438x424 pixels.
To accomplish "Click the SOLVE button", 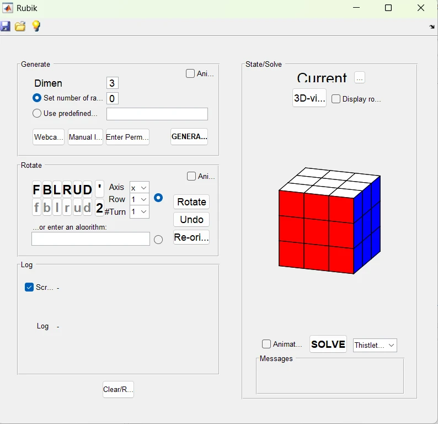I will tap(328, 344).
